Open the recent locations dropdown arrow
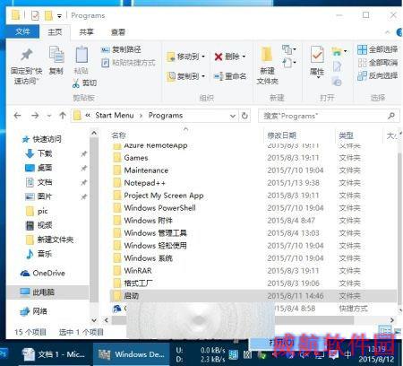 click(49, 116)
